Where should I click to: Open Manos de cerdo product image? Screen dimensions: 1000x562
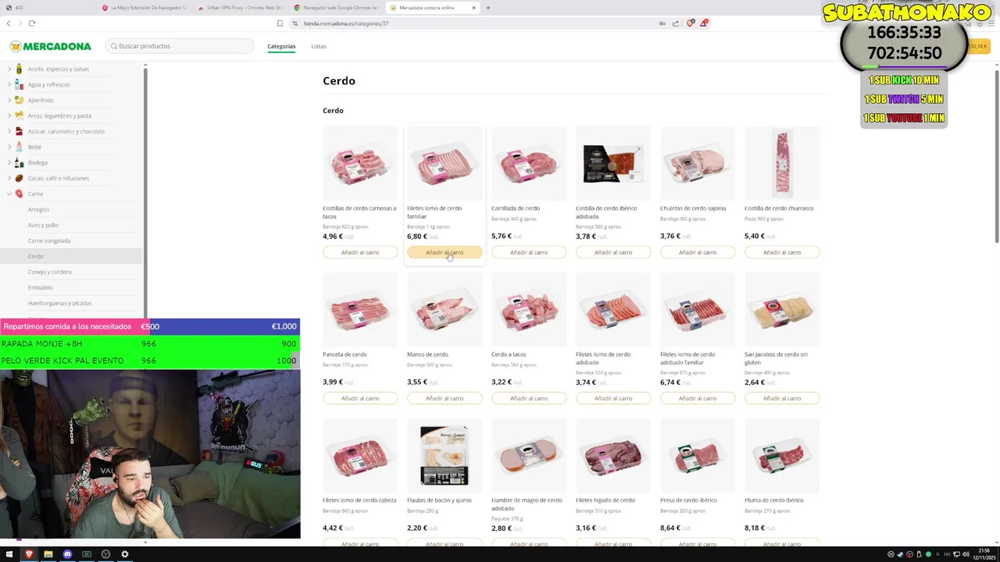click(x=445, y=310)
